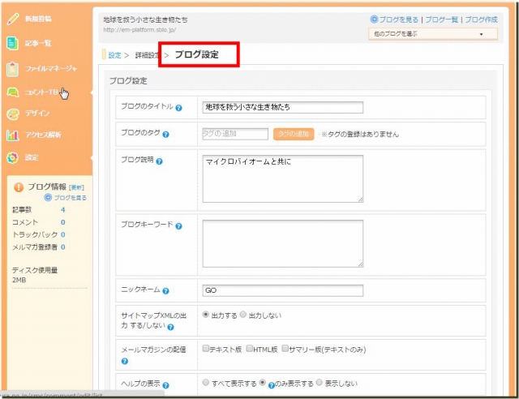Open the 他のブログを選ぶ dropdown
The height and width of the screenshot is (399, 519).
click(x=433, y=34)
